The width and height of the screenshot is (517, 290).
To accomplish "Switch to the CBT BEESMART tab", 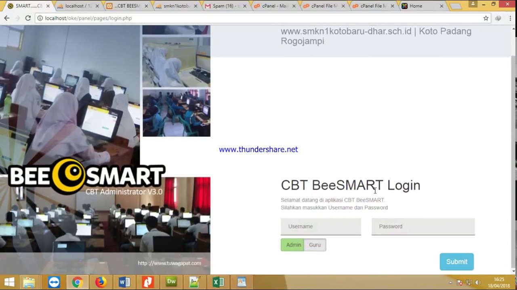I will 127,6.
